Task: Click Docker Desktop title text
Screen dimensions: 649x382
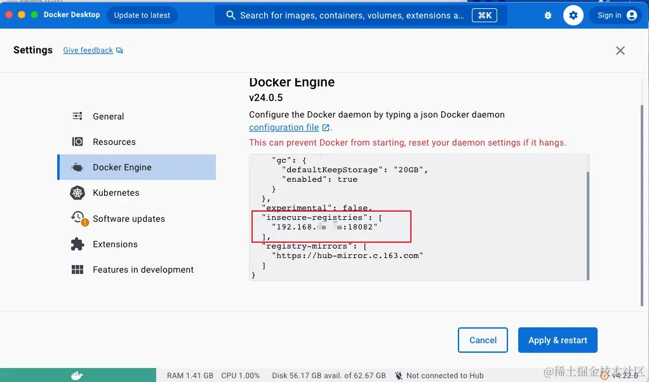Action: click(72, 15)
